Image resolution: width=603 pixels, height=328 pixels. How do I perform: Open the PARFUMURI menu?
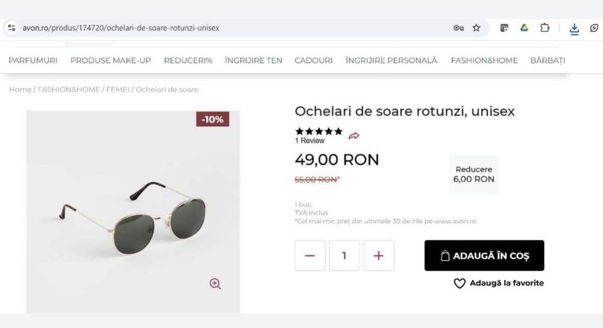click(33, 60)
